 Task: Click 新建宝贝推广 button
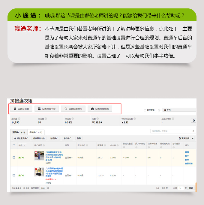(x=21, y=138)
